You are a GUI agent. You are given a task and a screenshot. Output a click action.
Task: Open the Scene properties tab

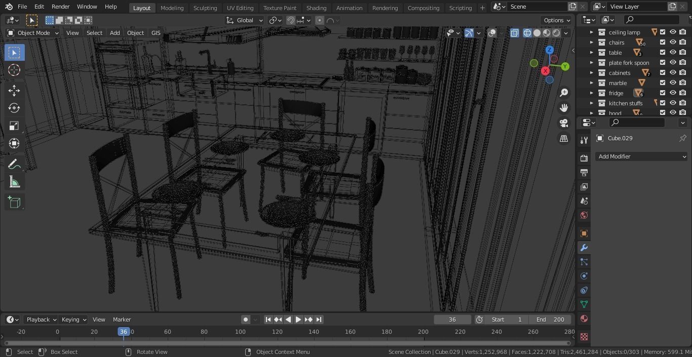584,201
